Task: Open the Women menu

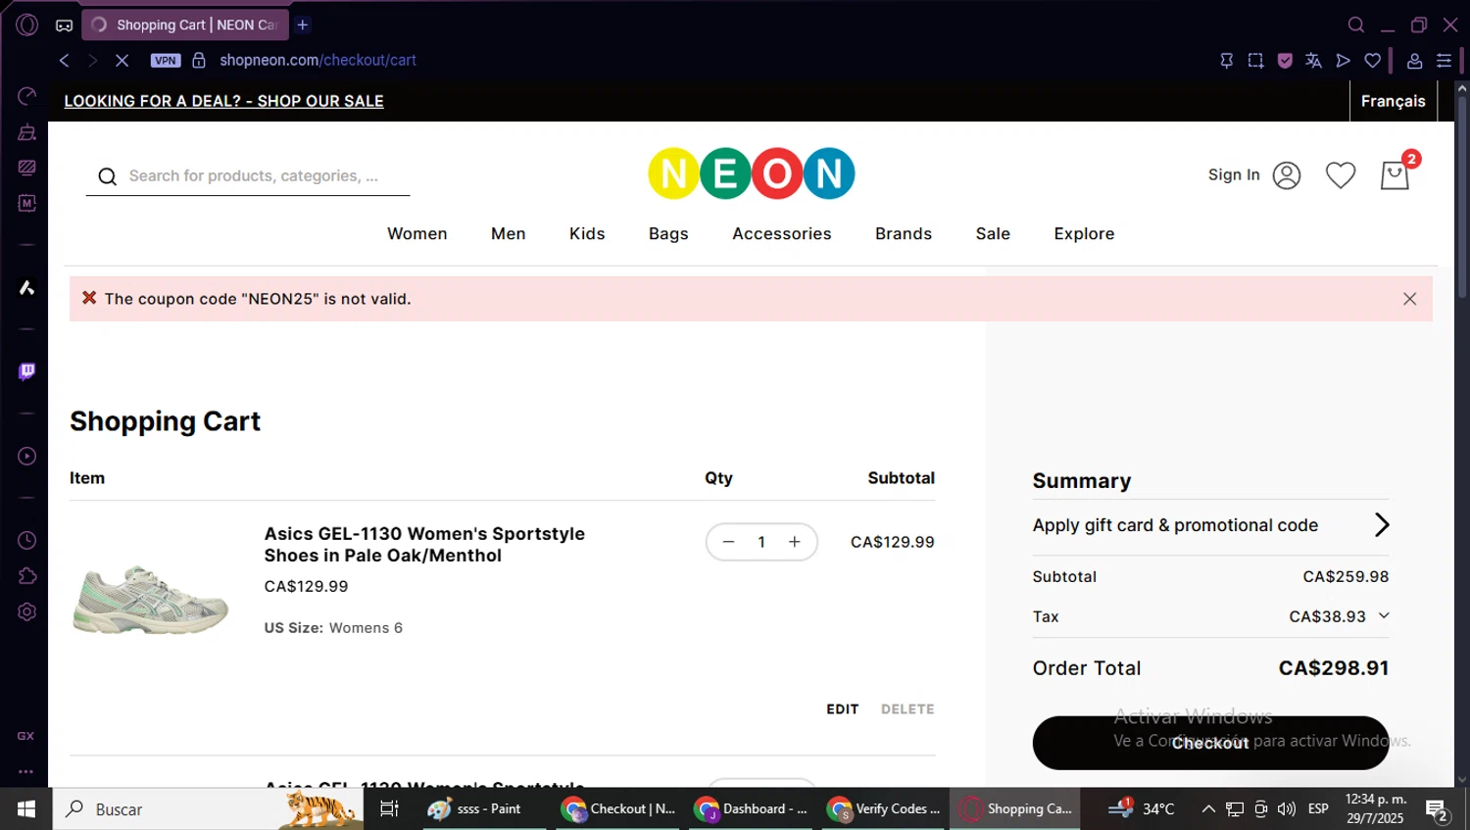Action: (417, 233)
